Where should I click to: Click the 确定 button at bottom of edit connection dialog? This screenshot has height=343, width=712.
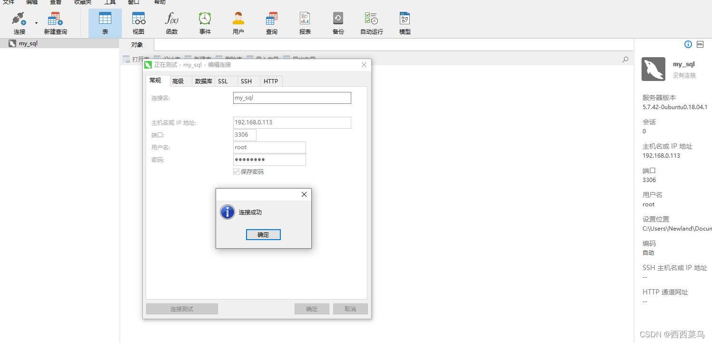click(312, 309)
